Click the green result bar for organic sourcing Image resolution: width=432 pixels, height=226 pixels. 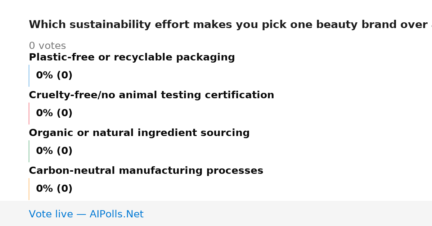click(x=29, y=151)
